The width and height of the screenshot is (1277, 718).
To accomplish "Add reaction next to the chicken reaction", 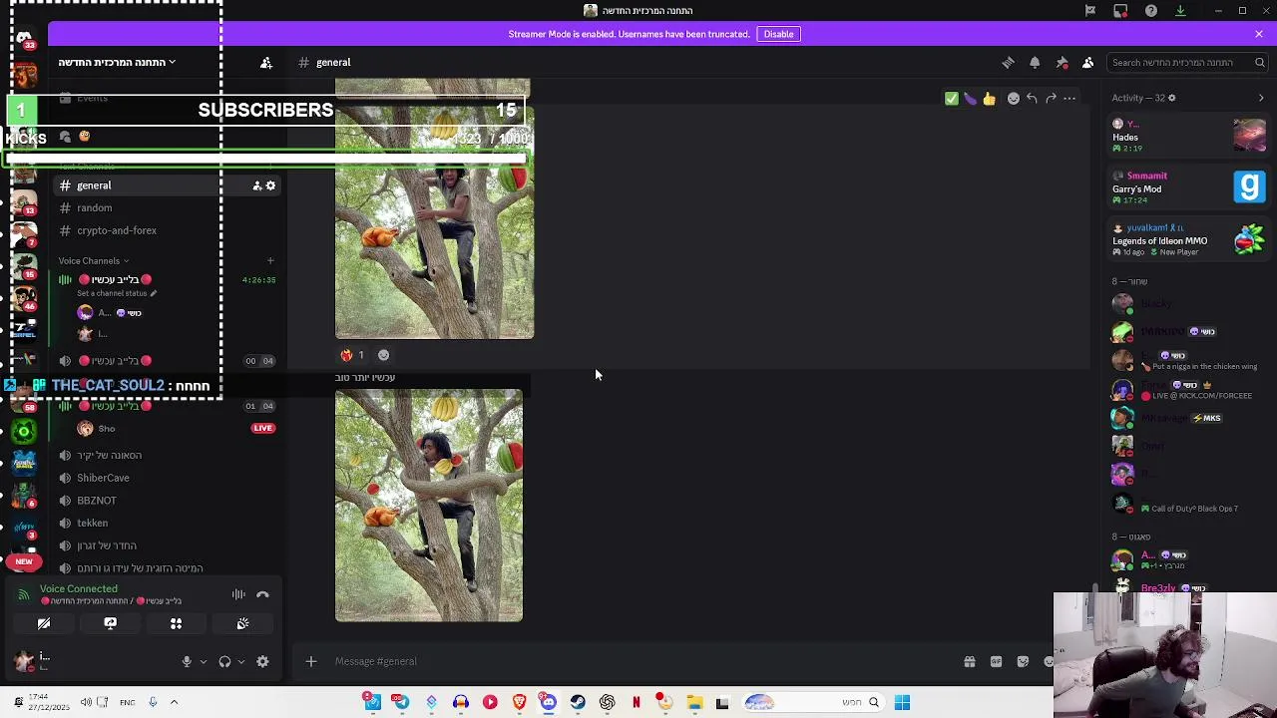I will click(383, 355).
